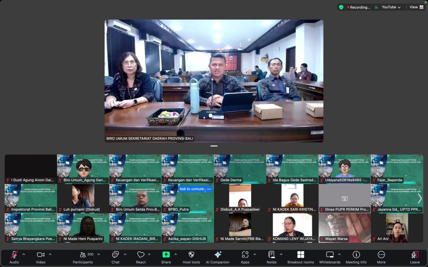This screenshot has width=428, height=267.
Task: Expand the audio options arrow beside Audio
Action: coord(24,254)
